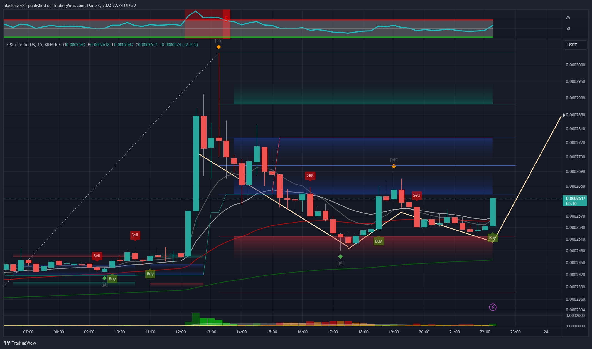Click the Sell label at the 10:30 candle
This screenshot has width=592, height=349.
click(135, 235)
